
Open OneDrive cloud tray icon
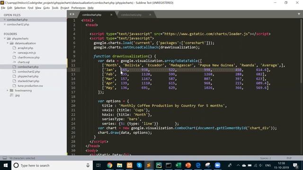[x=244, y=165]
